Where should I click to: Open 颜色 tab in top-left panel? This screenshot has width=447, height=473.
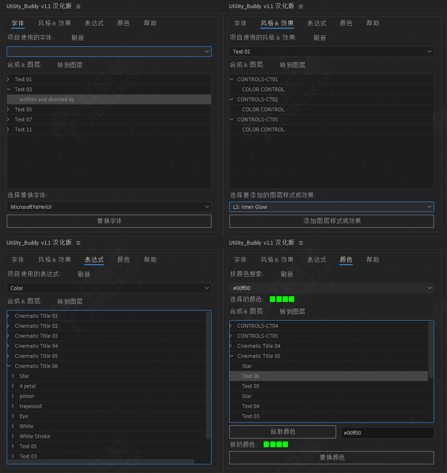(123, 23)
